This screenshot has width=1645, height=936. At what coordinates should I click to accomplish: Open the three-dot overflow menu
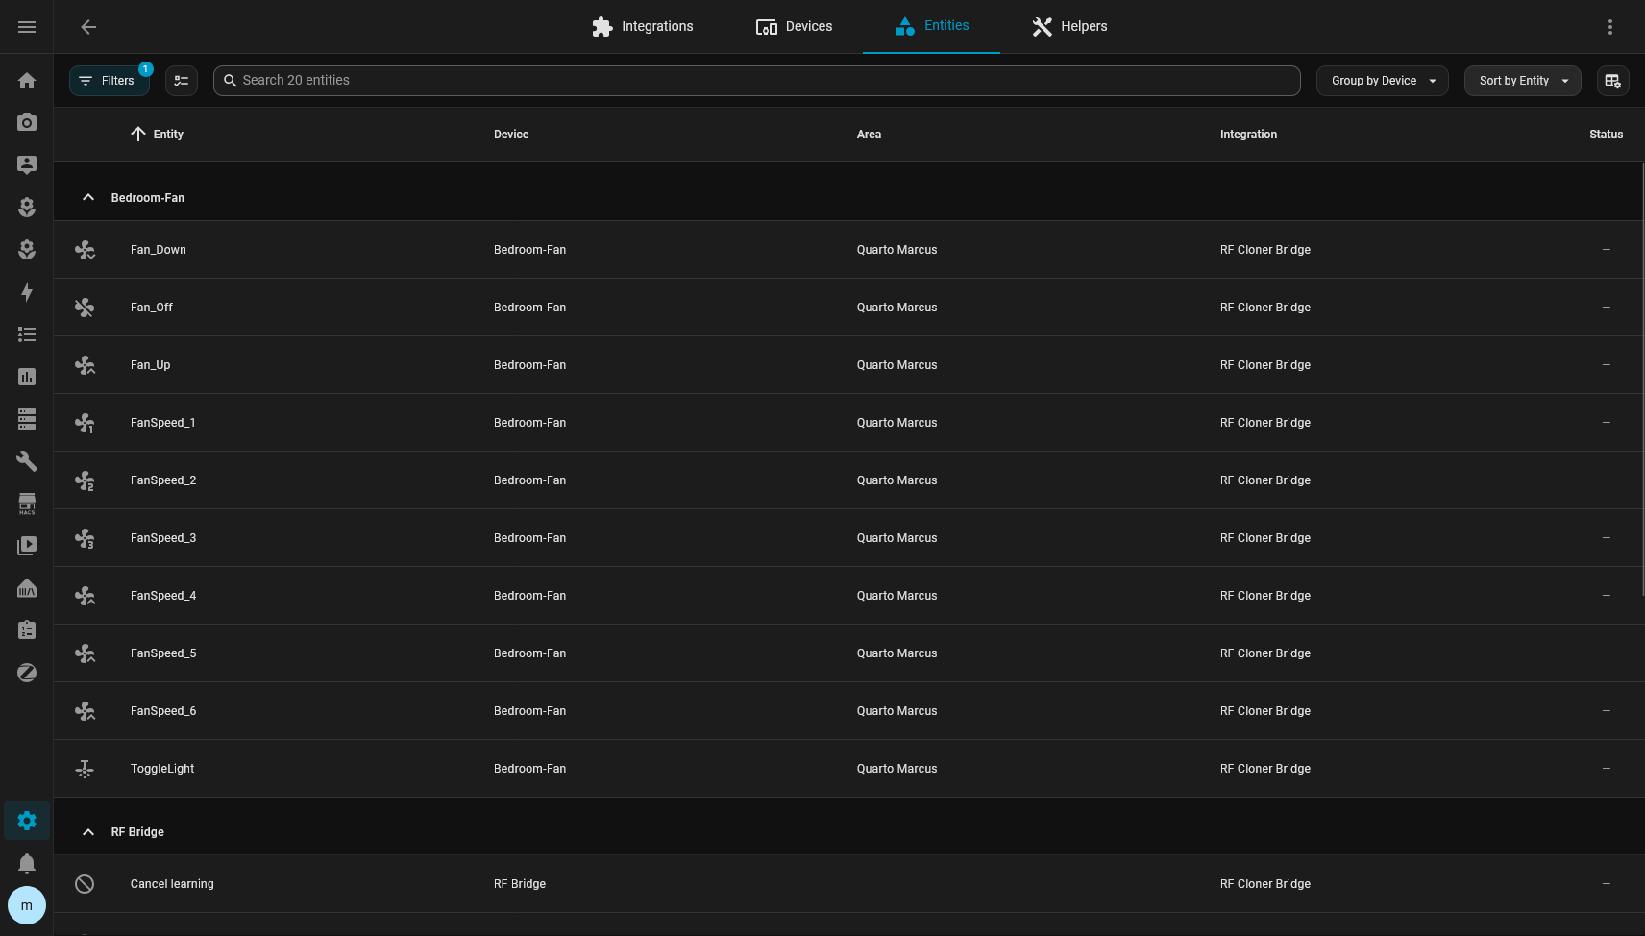point(1610,27)
